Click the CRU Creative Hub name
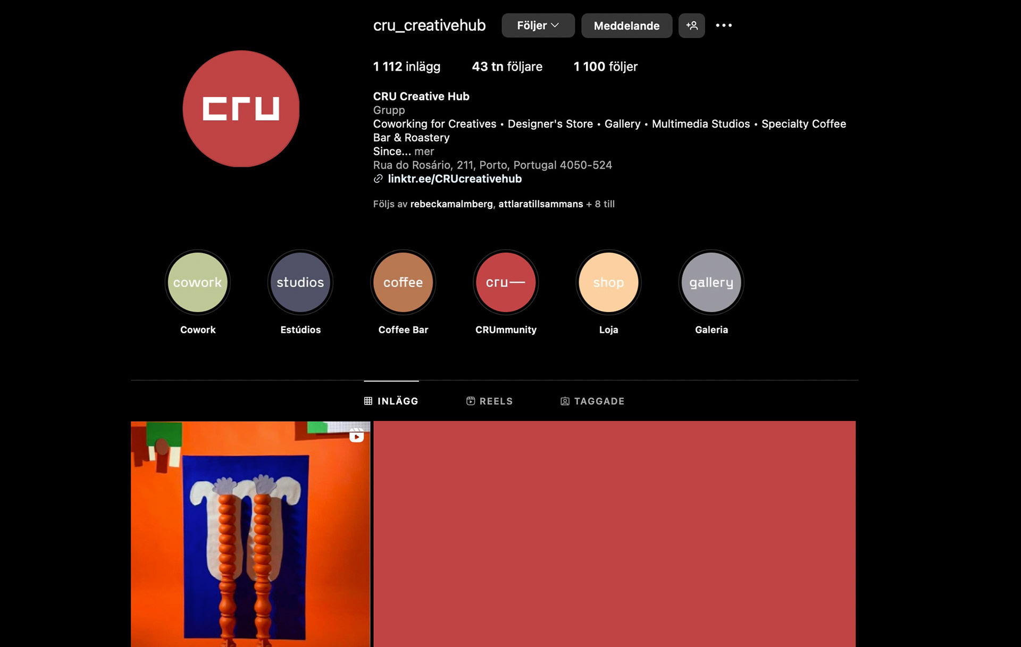The height and width of the screenshot is (647, 1021). tap(421, 96)
